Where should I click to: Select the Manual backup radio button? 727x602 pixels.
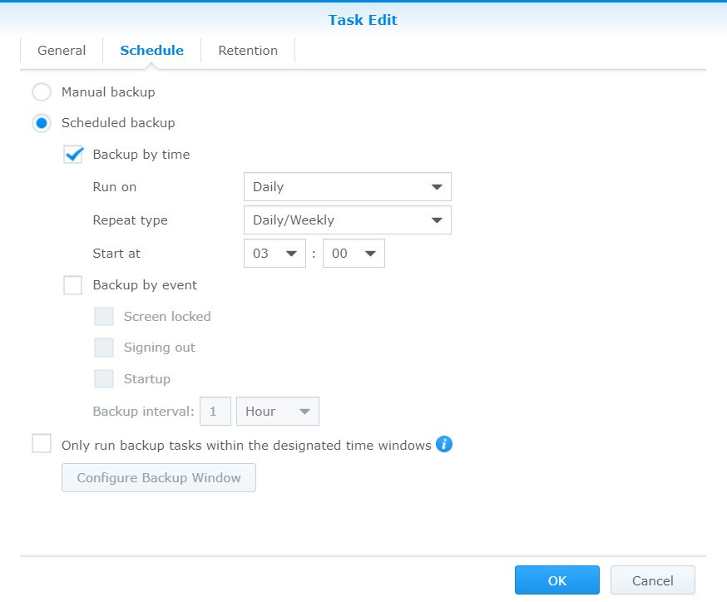pyautogui.click(x=42, y=91)
